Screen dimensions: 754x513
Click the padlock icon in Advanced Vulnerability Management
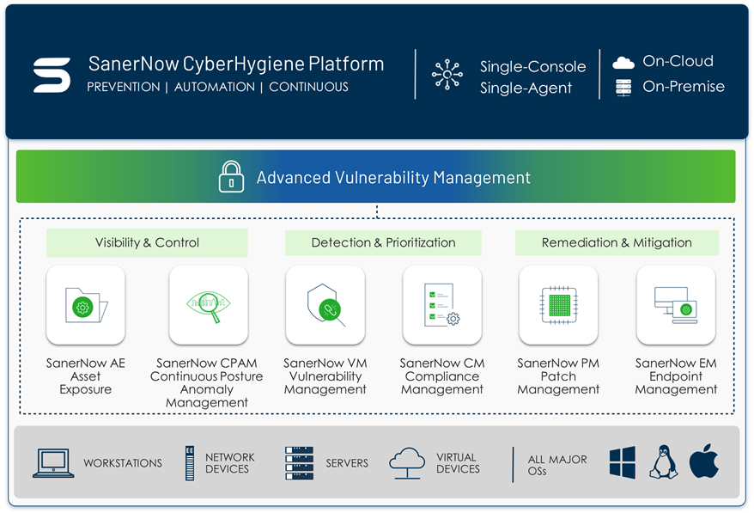click(231, 177)
